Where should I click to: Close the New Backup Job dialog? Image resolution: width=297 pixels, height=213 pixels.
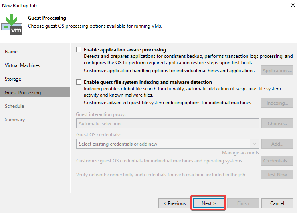click(293, 5)
